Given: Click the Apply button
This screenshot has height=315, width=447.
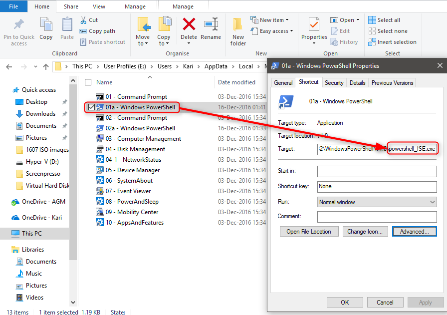Looking at the screenshot, I should (426, 302).
